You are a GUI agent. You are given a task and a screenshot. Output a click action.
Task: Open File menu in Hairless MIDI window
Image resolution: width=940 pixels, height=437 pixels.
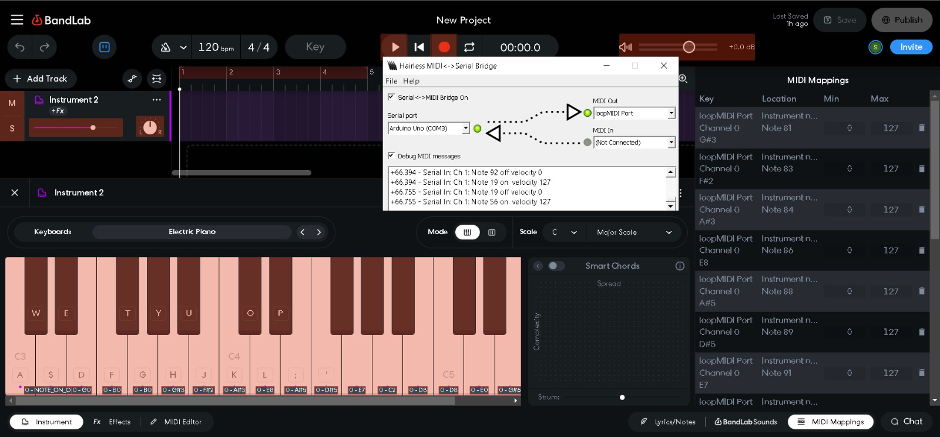[x=391, y=81]
